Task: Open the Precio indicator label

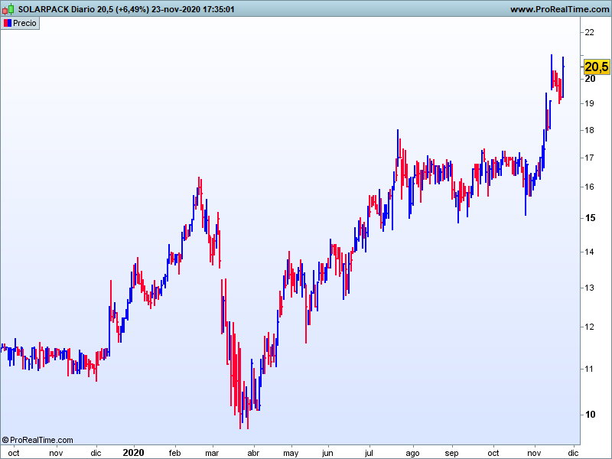Action: tap(24, 23)
